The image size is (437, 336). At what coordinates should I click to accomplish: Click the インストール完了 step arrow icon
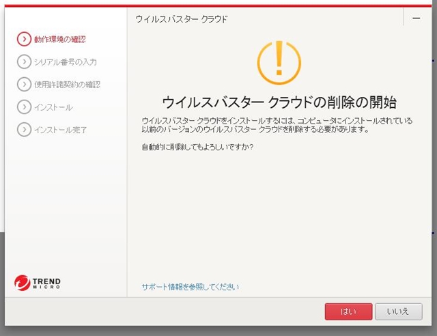(x=24, y=129)
